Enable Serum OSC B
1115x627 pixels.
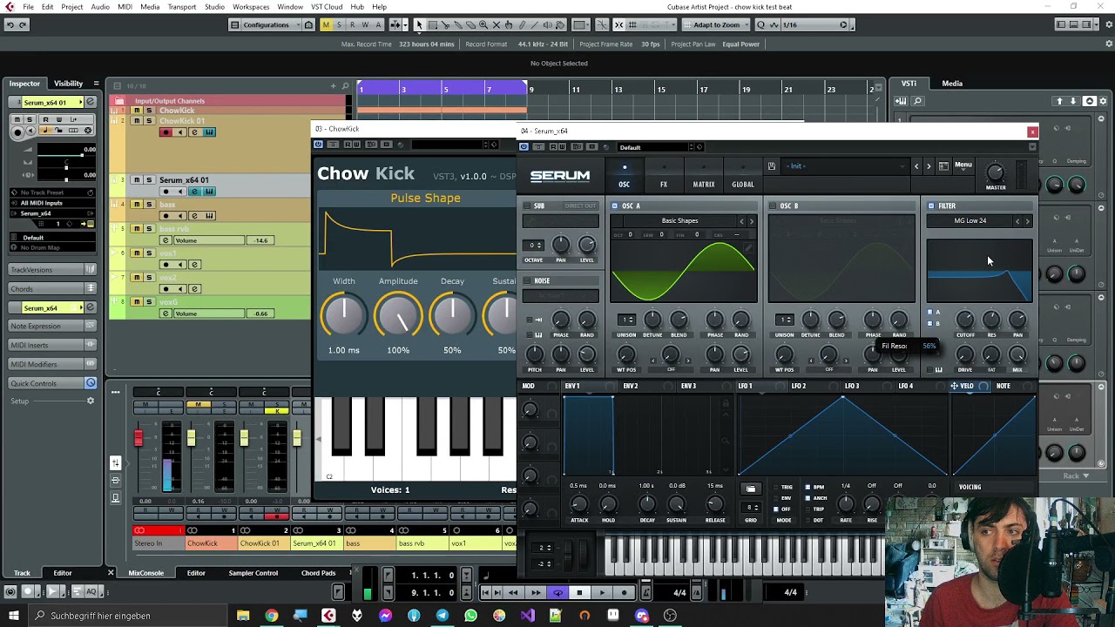pyautogui.click(x=774, y=206)
